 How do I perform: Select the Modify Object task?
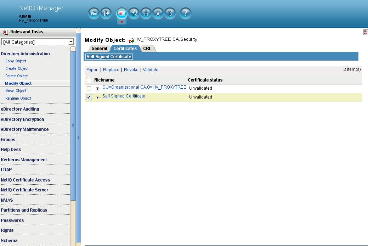click(18, 83)
